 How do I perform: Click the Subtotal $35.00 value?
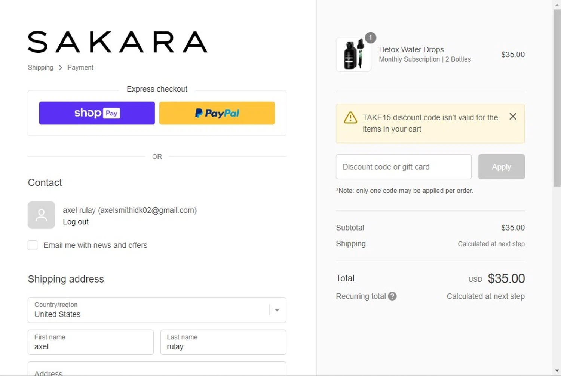click(513, 228)
